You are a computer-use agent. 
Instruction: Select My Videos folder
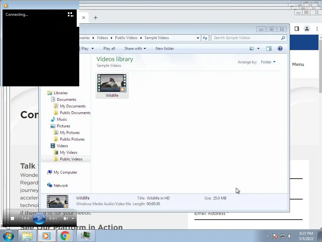coord(69,153)
